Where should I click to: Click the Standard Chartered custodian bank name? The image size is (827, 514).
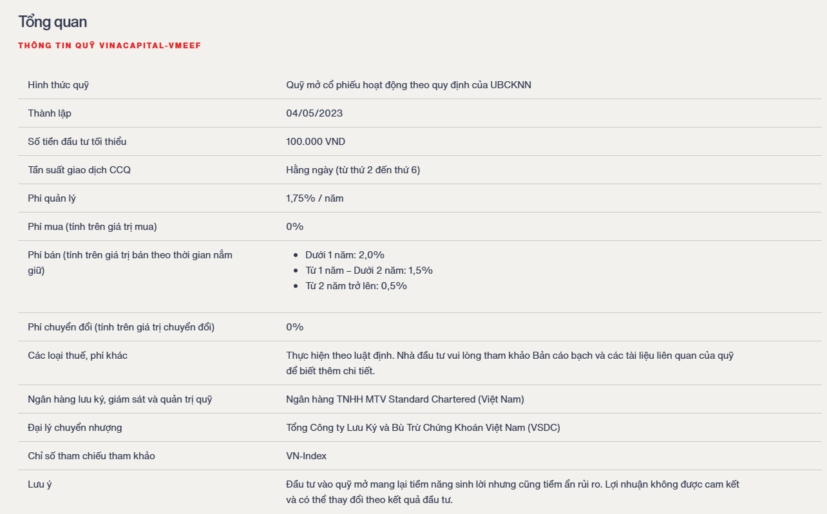(404, 399)
